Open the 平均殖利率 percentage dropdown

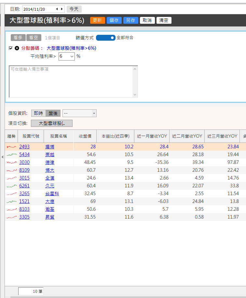pos(67,56)
